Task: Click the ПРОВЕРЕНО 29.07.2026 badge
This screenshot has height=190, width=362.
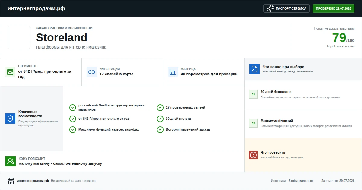Action: click(333, 8)
